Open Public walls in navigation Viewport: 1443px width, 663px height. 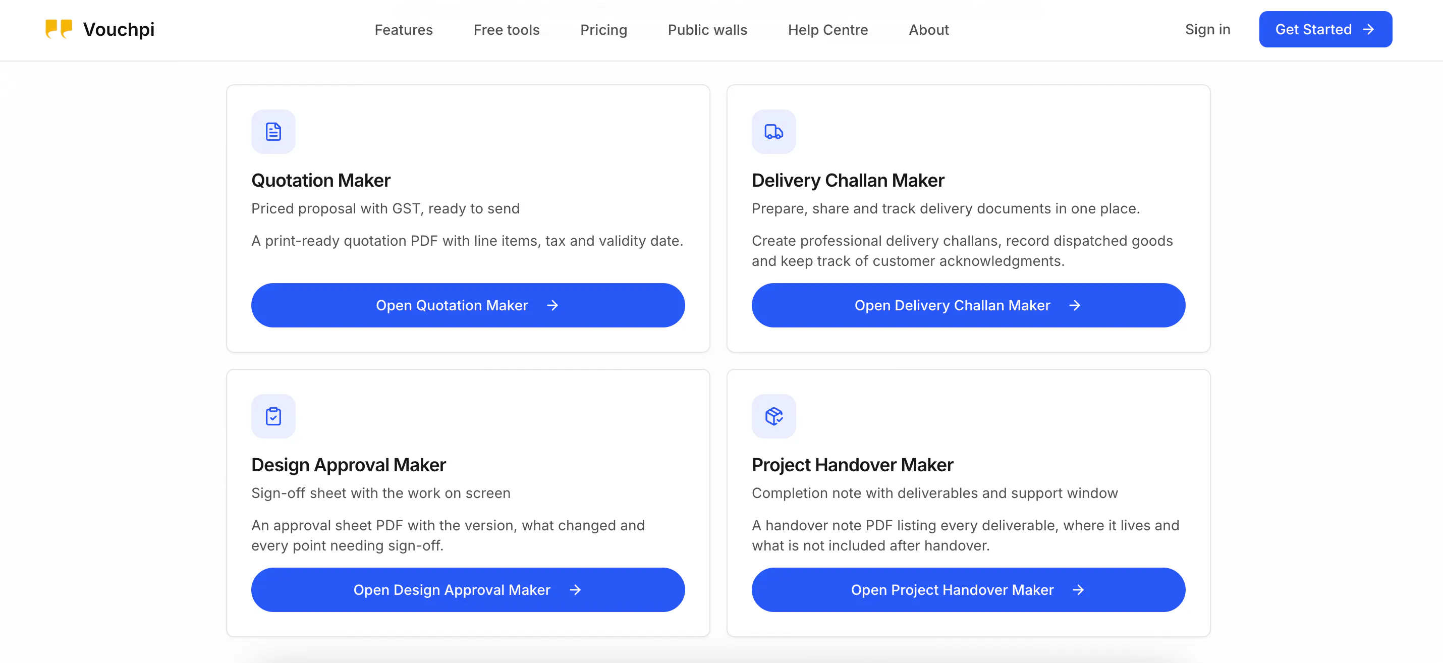point(707,30)
